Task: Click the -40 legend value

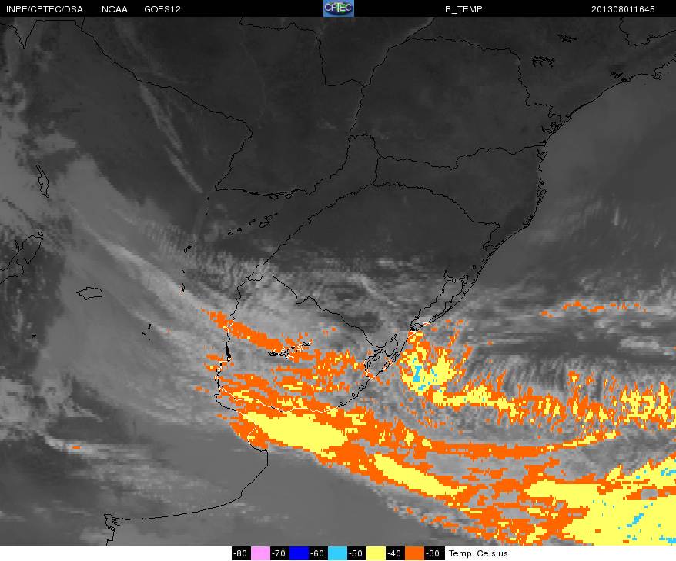Action: tap(394, 553)
